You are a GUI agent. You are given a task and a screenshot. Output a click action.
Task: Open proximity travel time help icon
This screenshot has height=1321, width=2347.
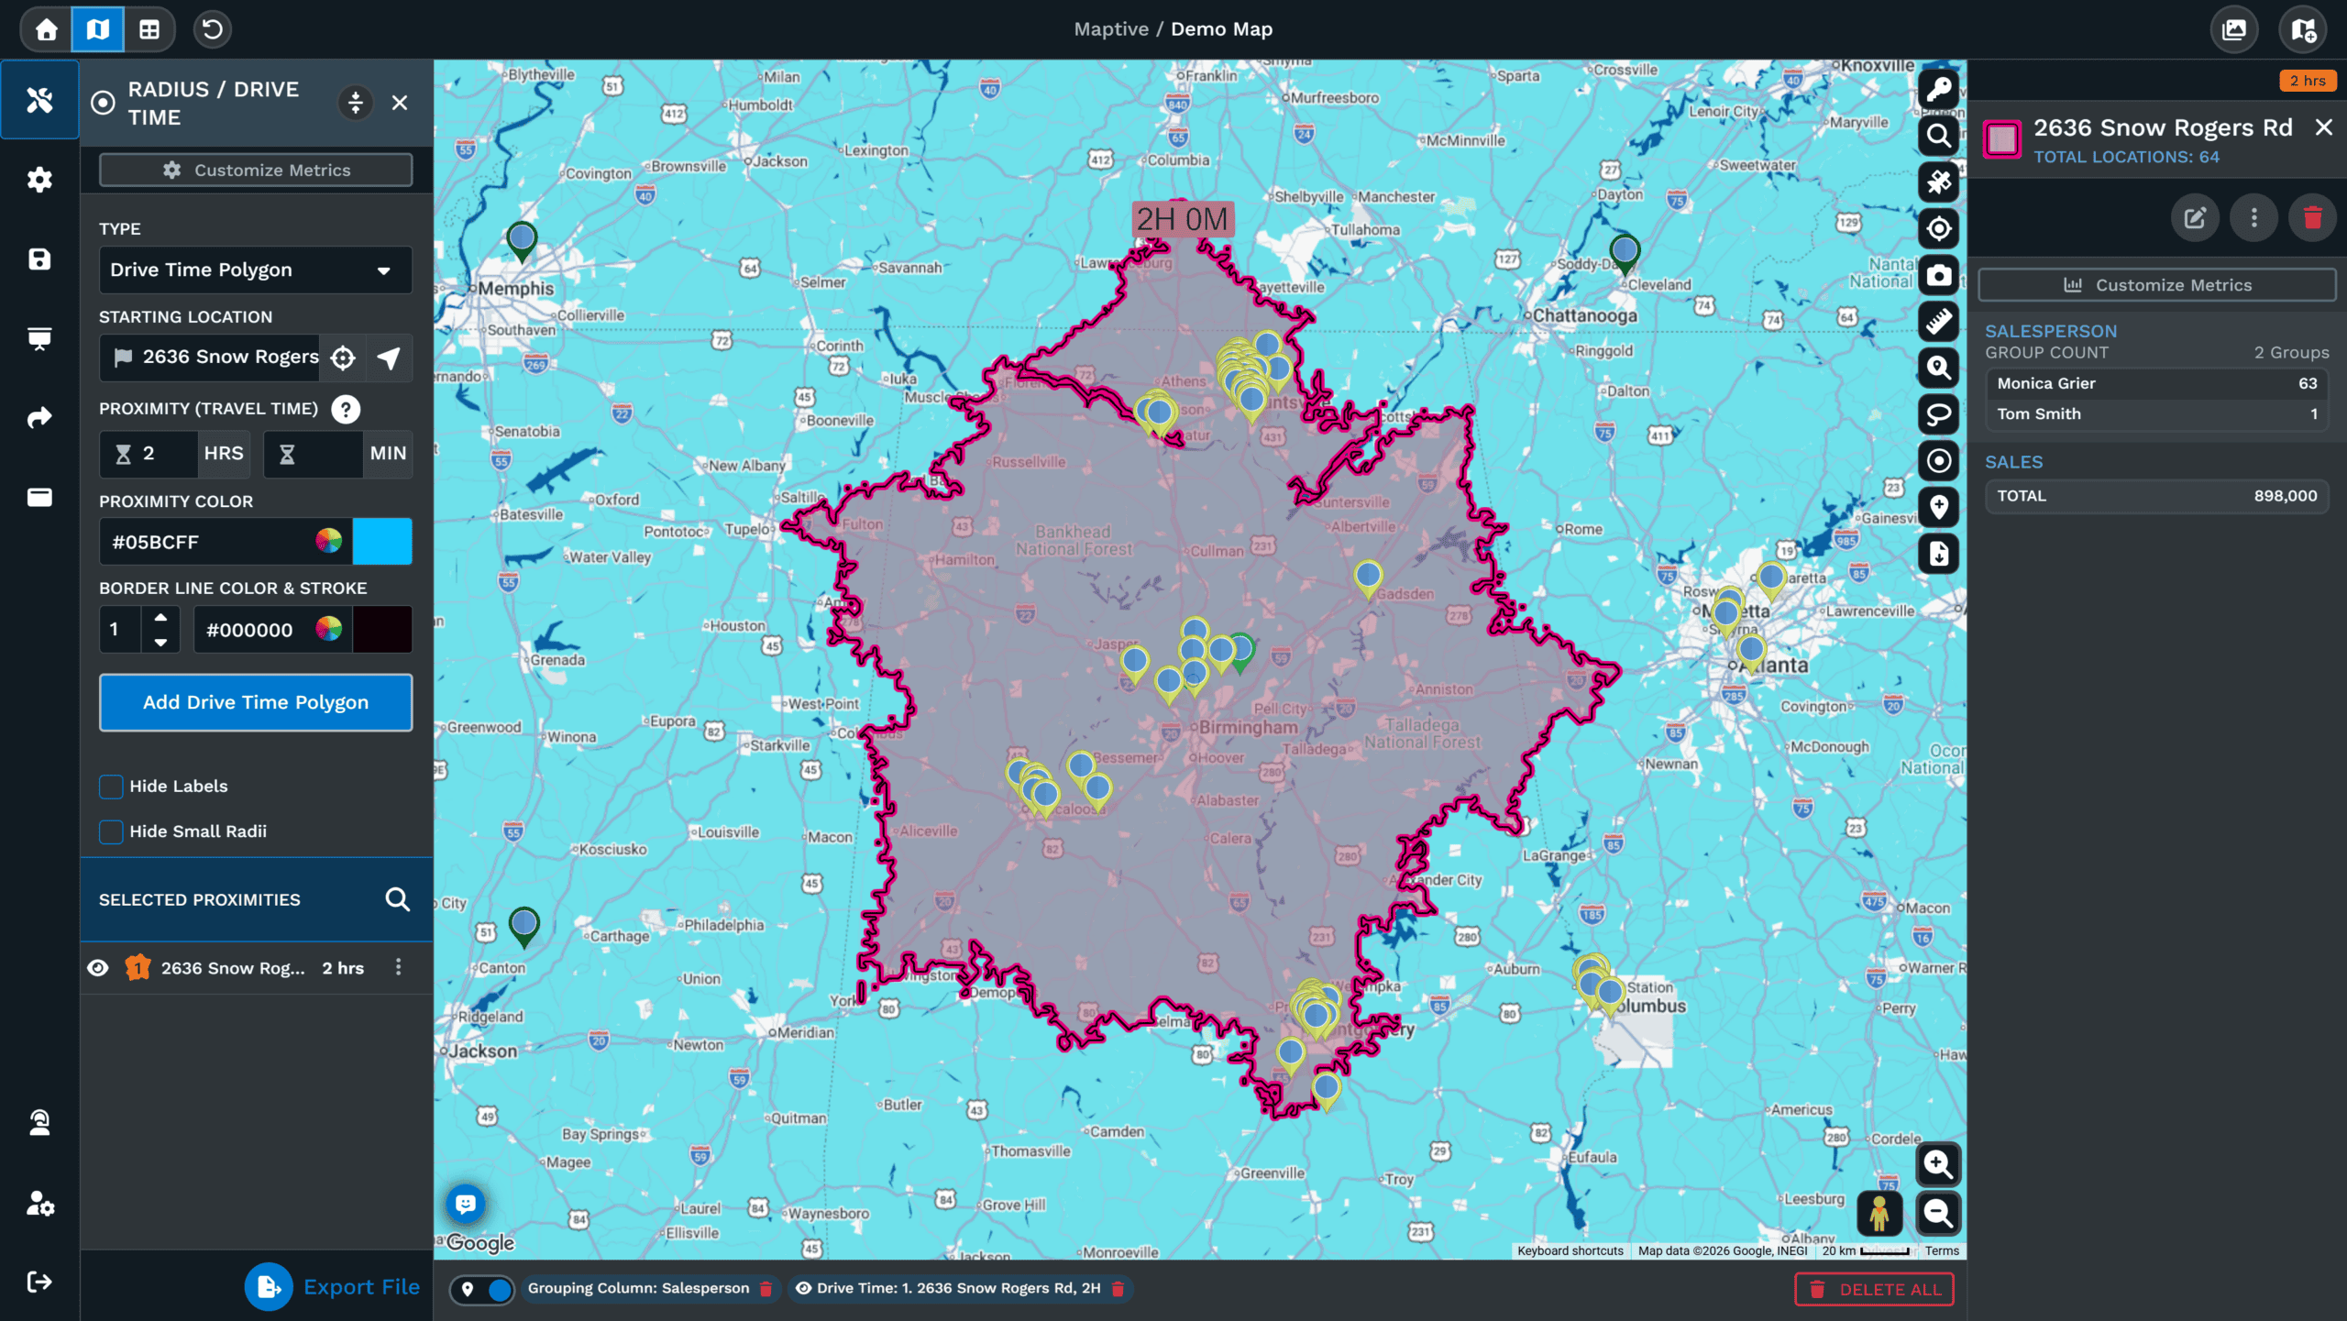[346, 409]
